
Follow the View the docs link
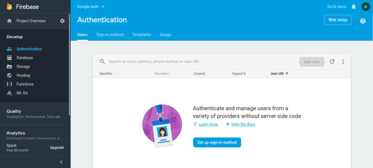click(x=243, y=124)
